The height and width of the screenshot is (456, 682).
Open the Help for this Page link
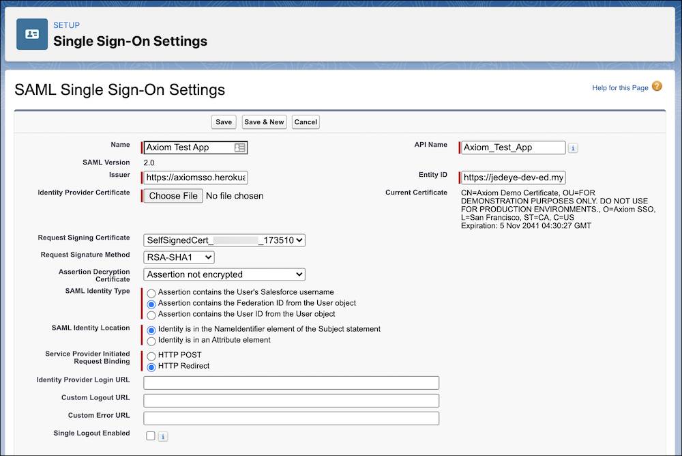point(620,88)
